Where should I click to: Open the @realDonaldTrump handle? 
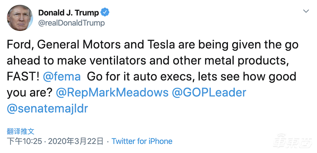point(72,23)
